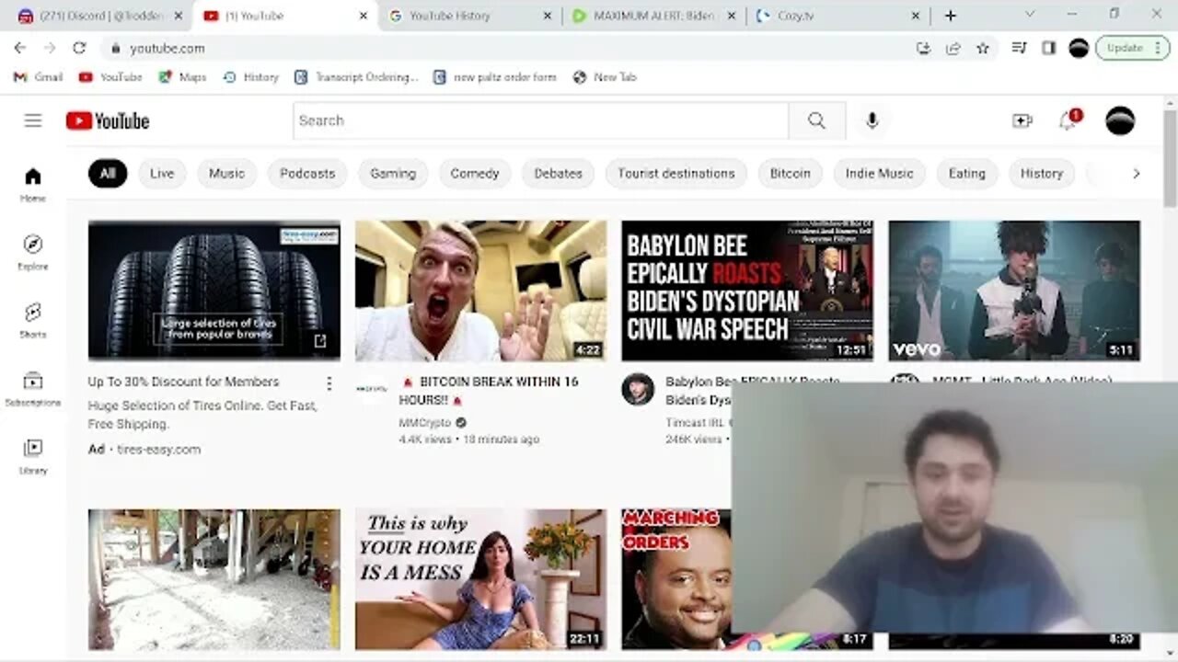Open the YouTube bookmark

110,77
